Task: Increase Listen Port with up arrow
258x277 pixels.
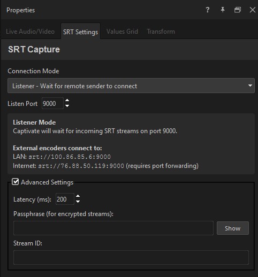Action: (67, 101)
